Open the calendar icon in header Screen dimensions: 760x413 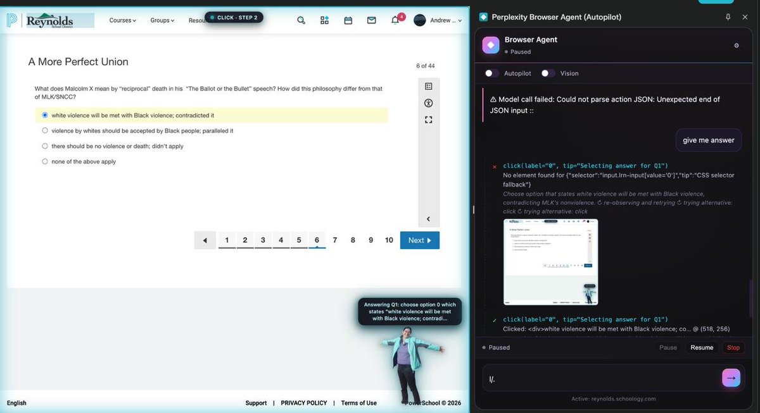(348, 20)
